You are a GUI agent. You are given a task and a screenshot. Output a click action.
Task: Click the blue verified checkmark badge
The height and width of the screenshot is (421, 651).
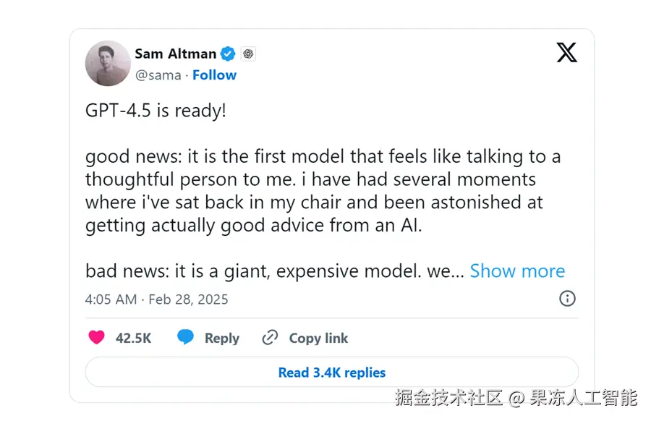click(x=228, y=54)
